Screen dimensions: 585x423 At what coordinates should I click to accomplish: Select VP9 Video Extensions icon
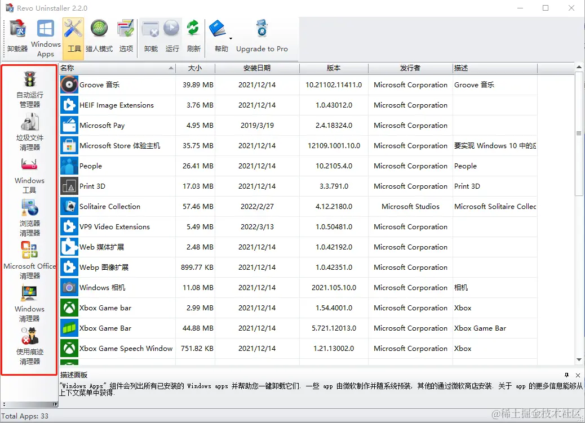tap(69, 227)
